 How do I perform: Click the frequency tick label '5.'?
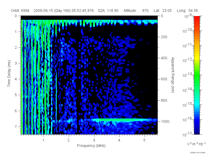145,140
